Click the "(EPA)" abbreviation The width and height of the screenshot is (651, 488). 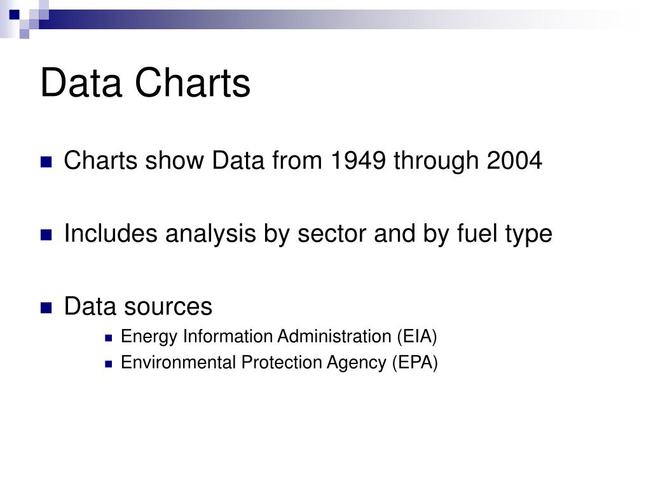point(415,363)
